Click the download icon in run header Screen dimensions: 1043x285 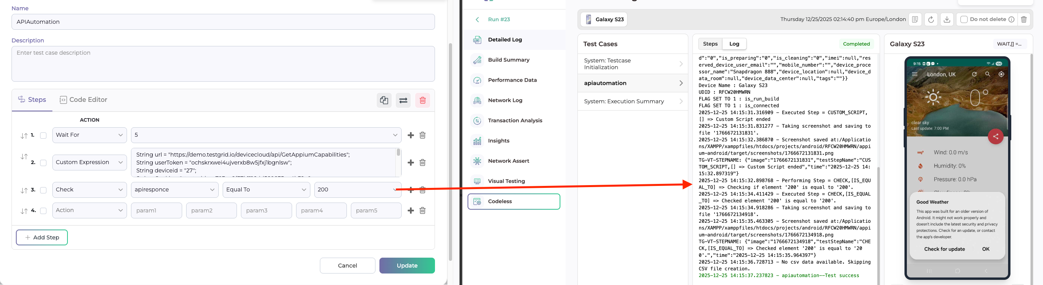coord(947,19)
